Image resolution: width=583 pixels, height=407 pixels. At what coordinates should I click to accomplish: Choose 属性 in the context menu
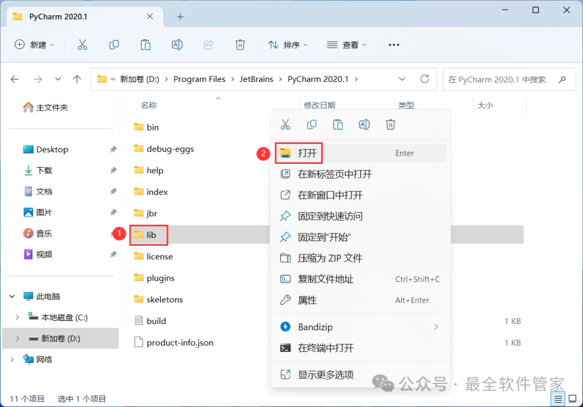coord(360,300)
